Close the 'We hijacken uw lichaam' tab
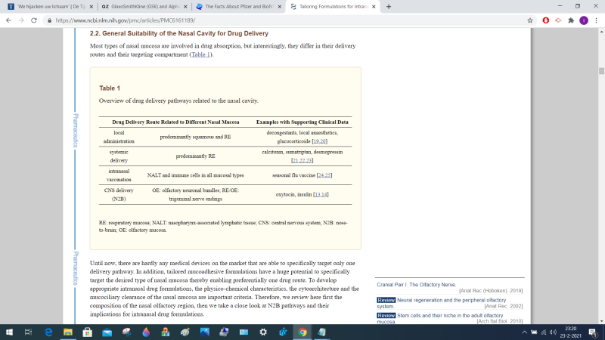 click(x=92, y=7)
